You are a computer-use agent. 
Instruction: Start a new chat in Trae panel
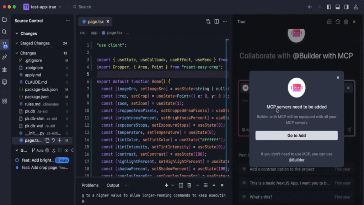(330, 22)
